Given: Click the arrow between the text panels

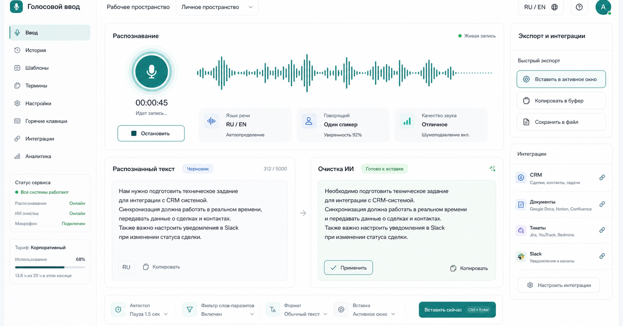Looking at the screenshot, I should point(303,213).
